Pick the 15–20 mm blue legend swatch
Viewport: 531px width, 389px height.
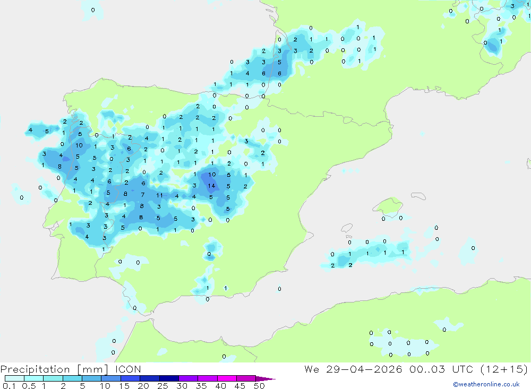tap(131, 378)
